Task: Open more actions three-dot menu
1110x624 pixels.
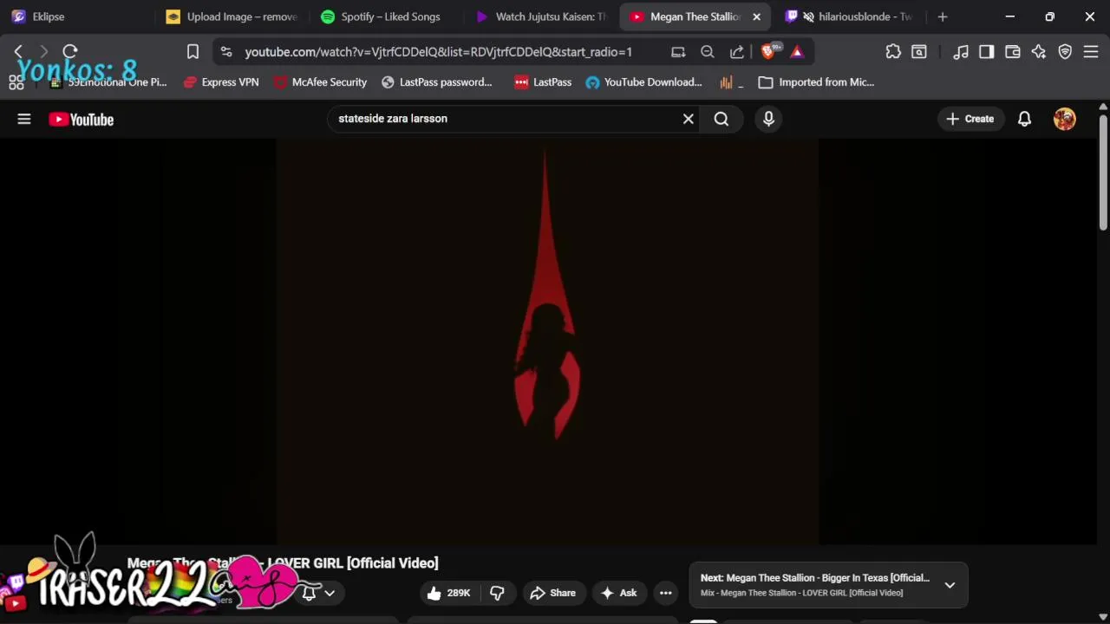Action: pyautogui.click(x=666, y=593)
